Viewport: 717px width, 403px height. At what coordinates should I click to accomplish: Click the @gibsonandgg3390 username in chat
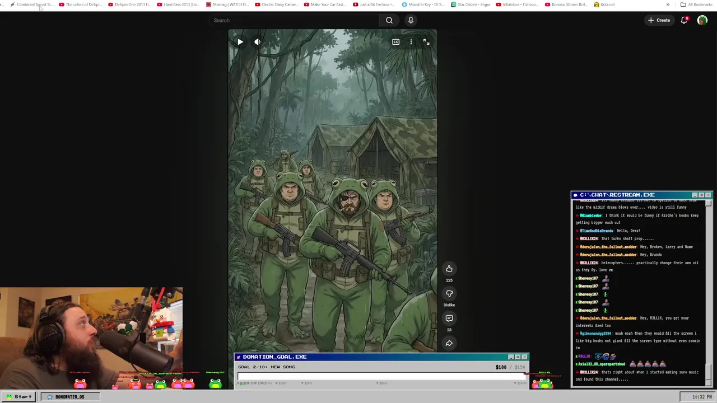597,334
